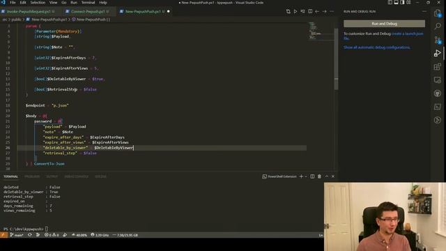Viewport: 446px width, 251px height.
Task: Click the main branch status bar item
Action: click(x=17, y=235)
